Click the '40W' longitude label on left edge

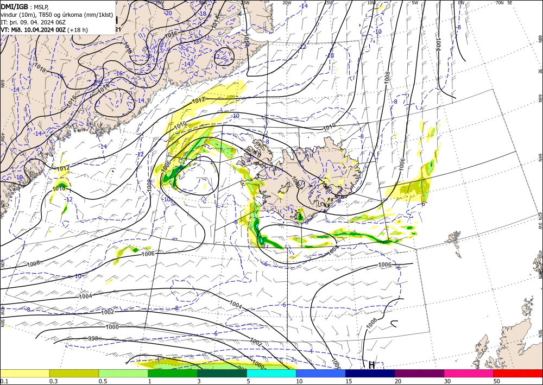2,310
